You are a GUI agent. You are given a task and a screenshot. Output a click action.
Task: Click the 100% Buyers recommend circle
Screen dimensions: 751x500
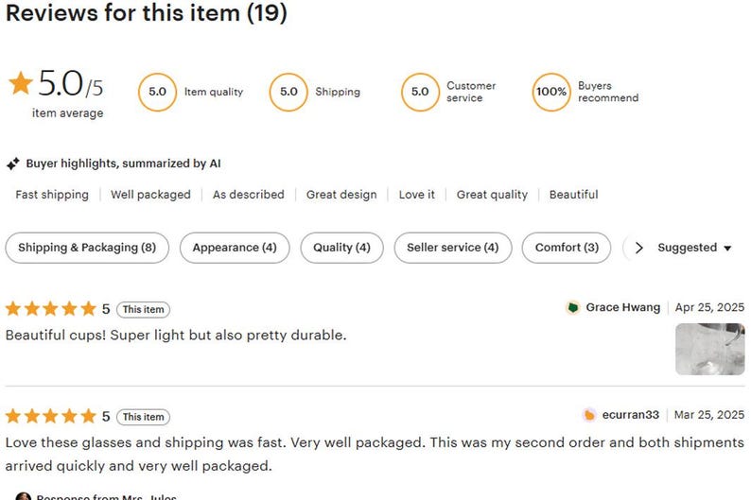[551, 92]
